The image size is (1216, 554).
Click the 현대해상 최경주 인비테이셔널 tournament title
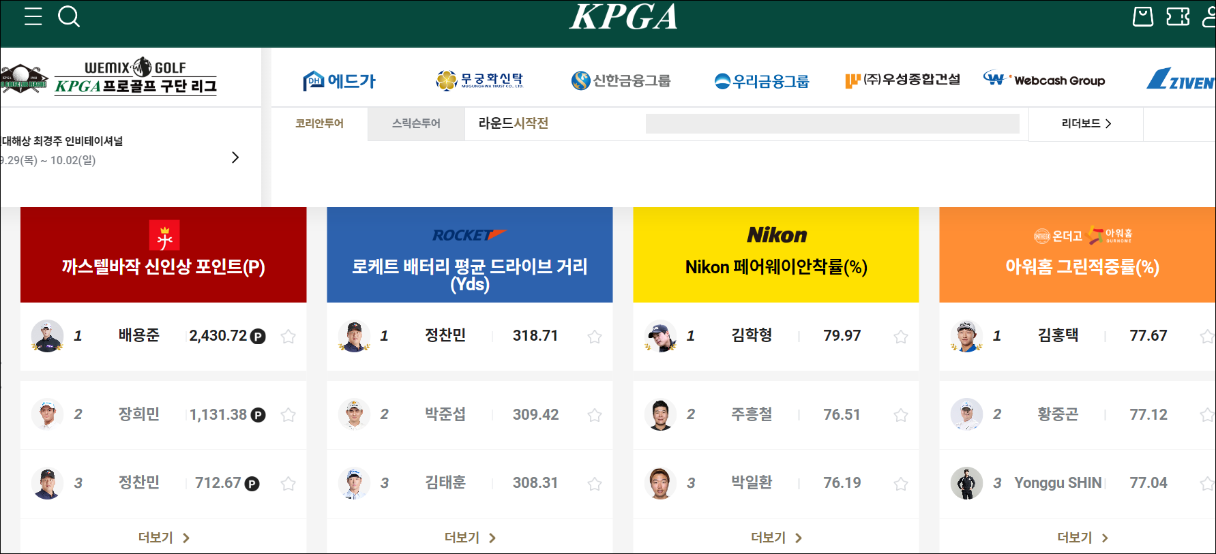click(x=61, y=141)
